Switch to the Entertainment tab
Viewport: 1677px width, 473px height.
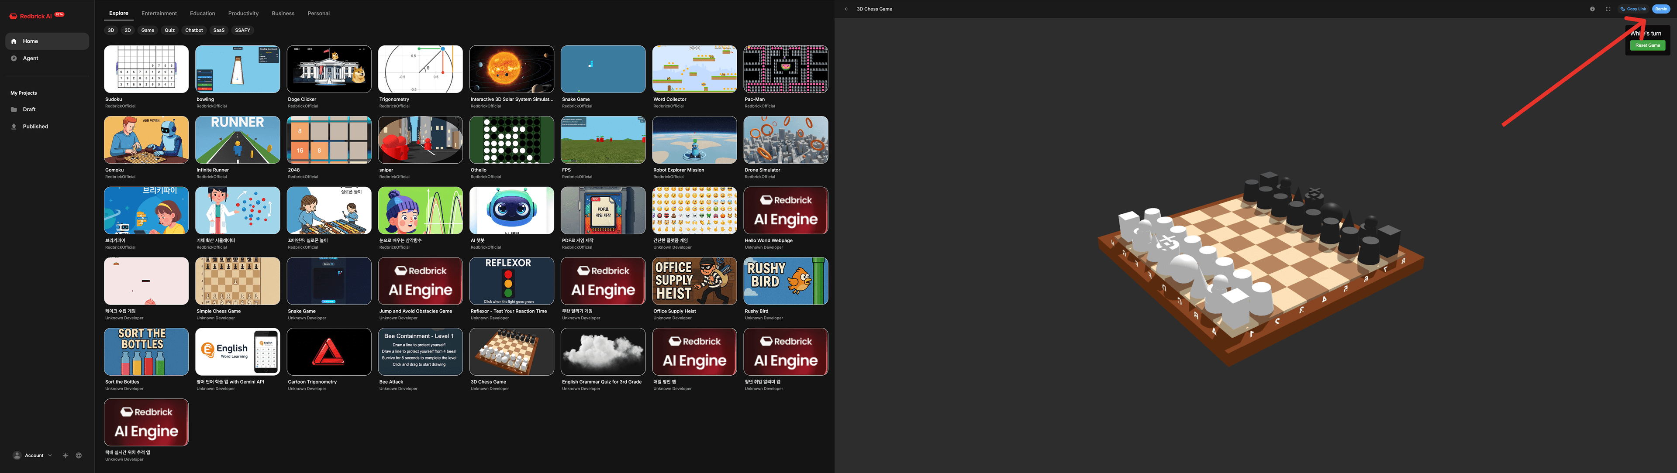(x=159, y=13)
